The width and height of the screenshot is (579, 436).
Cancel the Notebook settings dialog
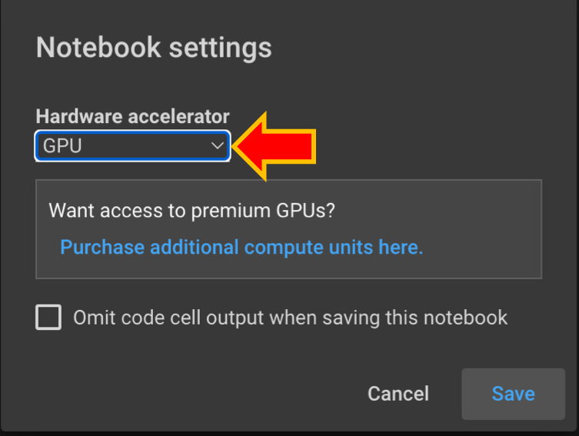398,394
